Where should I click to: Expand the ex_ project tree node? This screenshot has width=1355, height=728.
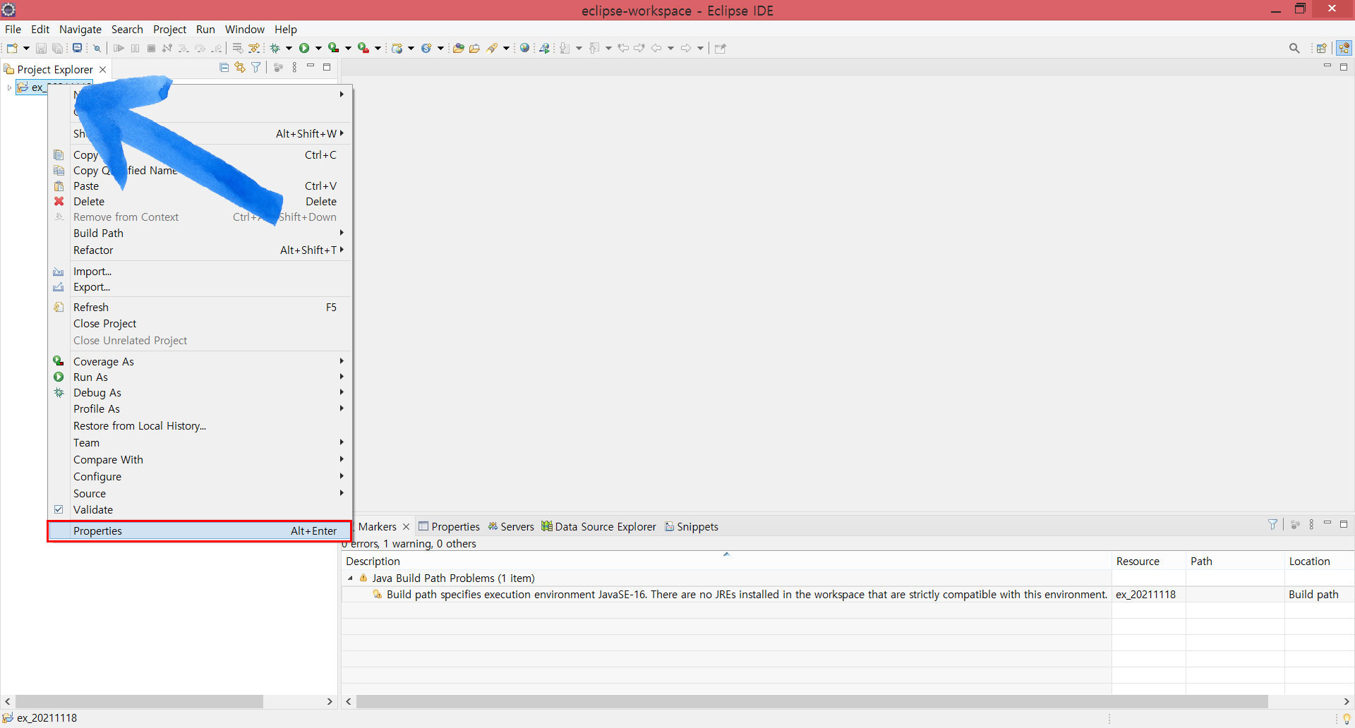coord(9,87)
